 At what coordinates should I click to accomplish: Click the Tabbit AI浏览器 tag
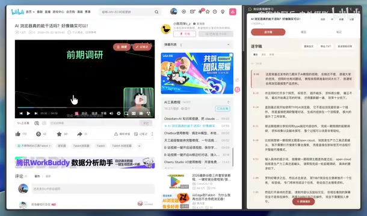pyautogui.click(x=122, y=146)
